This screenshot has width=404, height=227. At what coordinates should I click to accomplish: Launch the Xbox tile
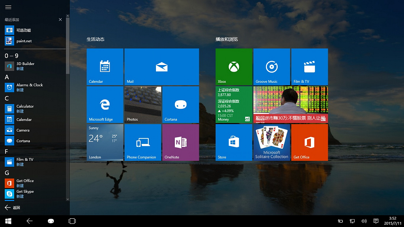[x=234, y=67]
